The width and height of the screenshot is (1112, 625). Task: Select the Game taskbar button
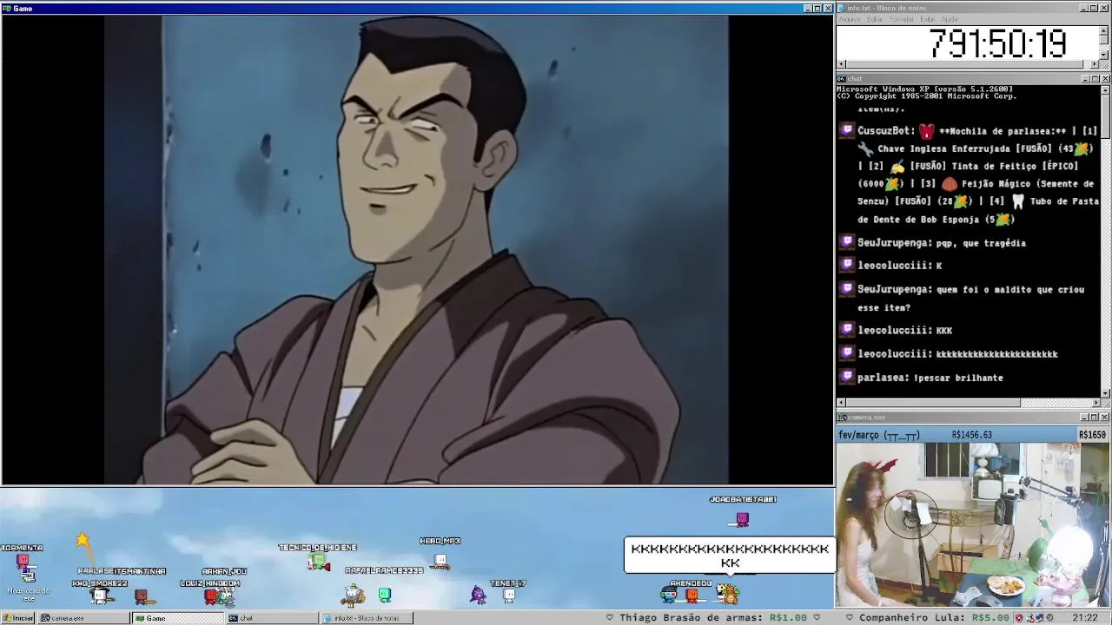[177, 618]
